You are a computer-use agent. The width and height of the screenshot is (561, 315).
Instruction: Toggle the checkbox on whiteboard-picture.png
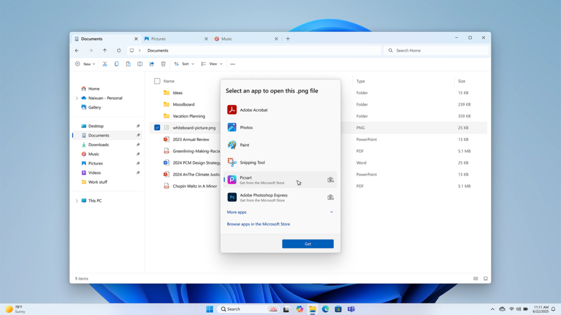[157, 127]
